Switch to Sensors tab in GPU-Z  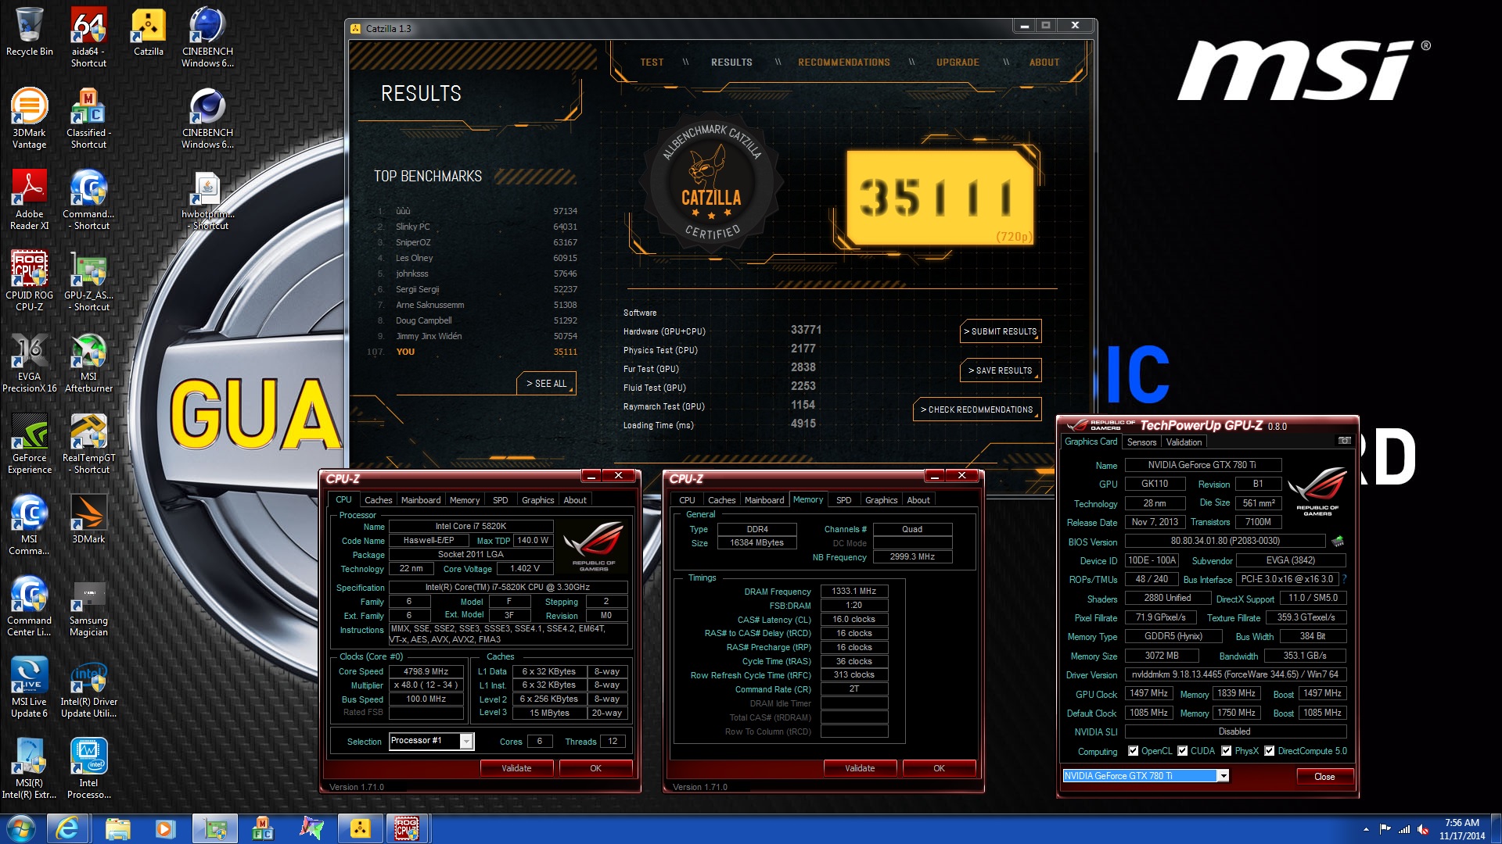1141,442
